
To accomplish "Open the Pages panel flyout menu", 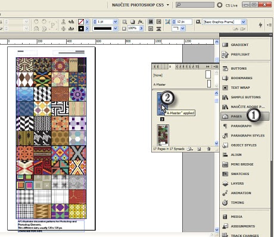I will point(216,67).
